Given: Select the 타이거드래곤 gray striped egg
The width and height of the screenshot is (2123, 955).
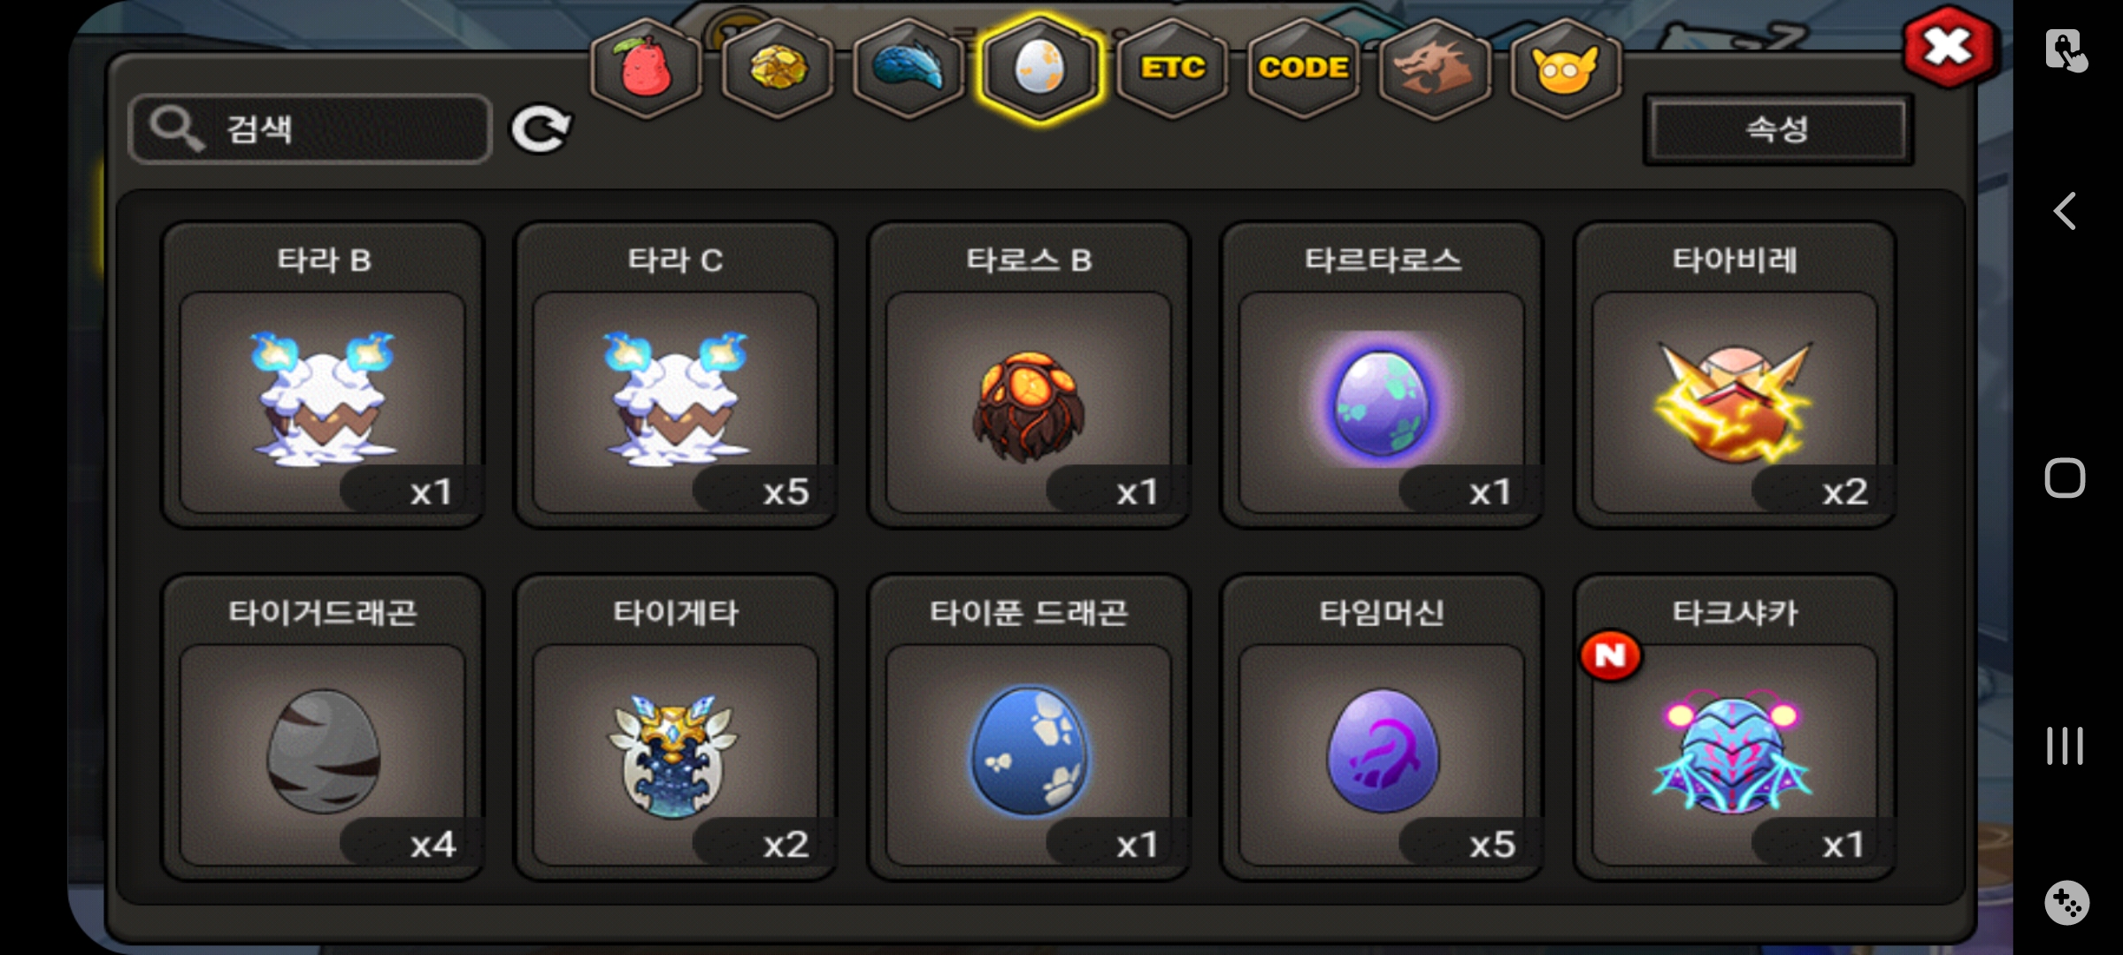Looking at the screenshot, I should pyautogui.click(x=322, y=728).
